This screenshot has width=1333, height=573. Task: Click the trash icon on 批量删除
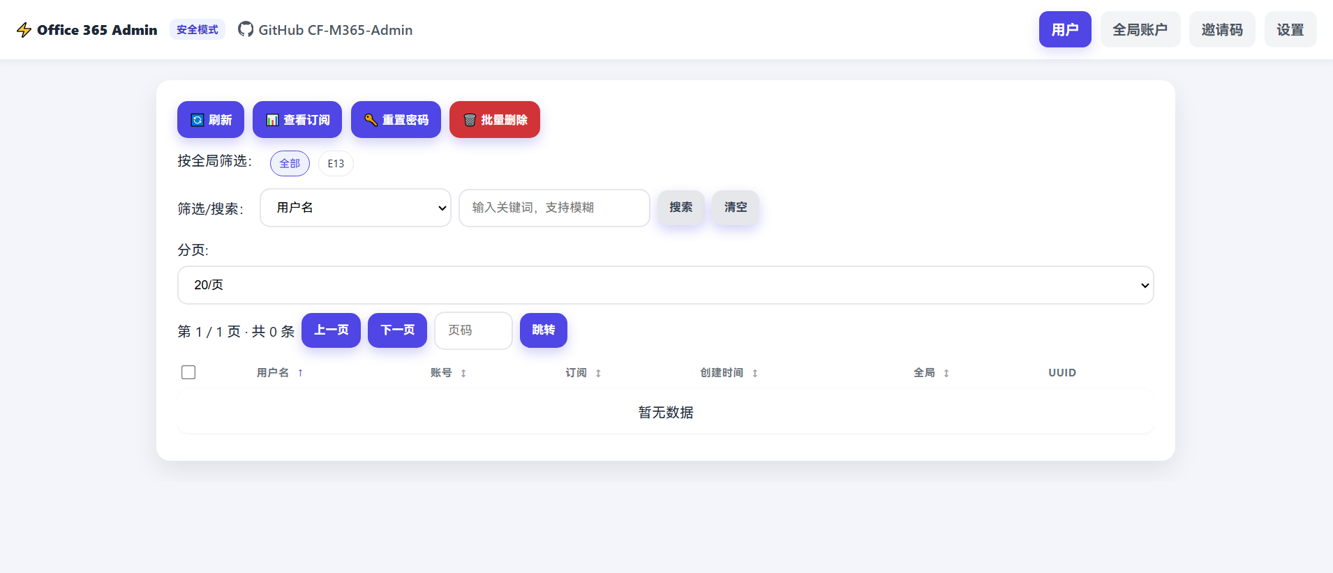tap(470, 120)
